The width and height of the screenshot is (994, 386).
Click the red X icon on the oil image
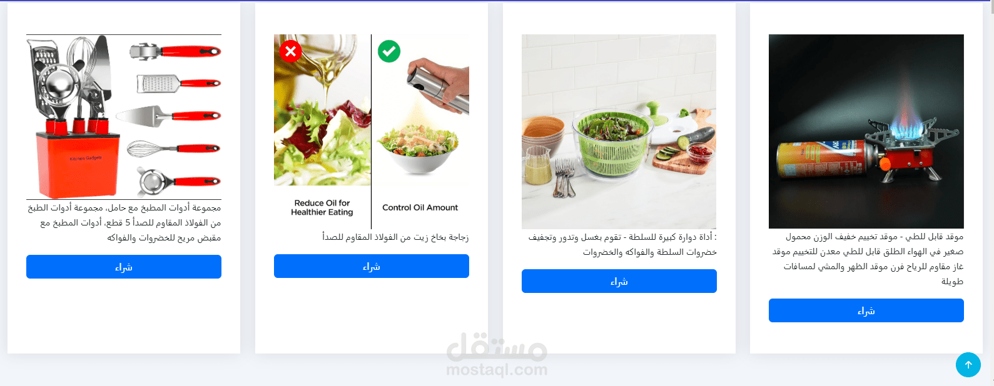point(290,51)
